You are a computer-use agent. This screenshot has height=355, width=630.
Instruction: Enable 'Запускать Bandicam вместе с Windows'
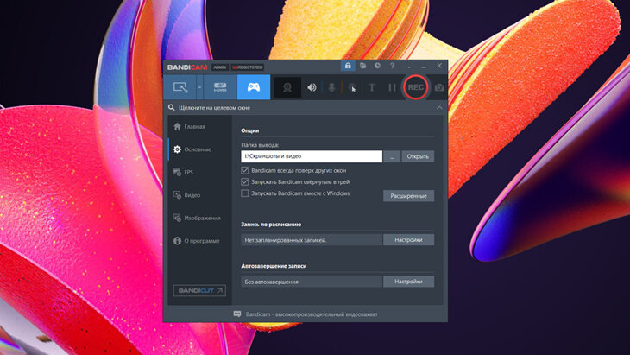(x=245, y=193)
